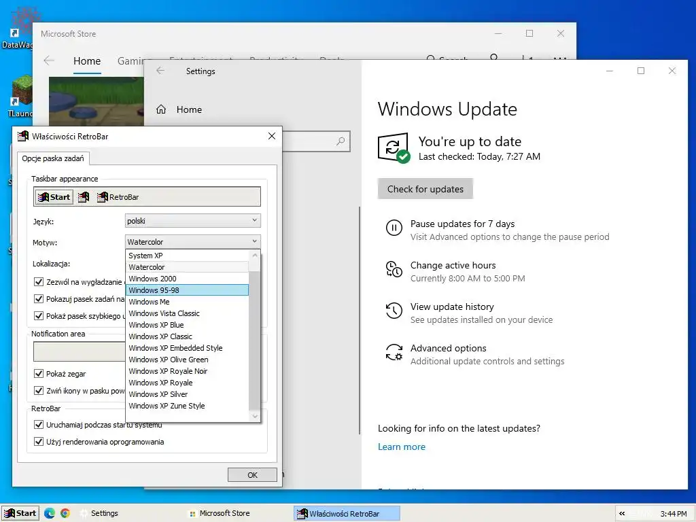Choose Windows 95-98 theme from list

coord(187,290)
